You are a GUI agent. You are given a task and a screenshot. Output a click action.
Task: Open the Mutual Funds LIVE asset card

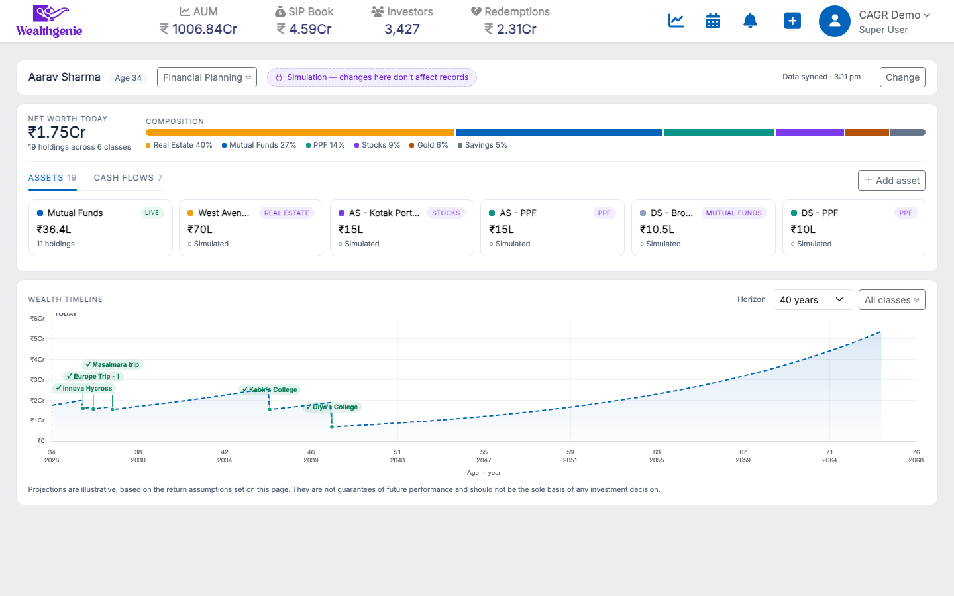click(101, 228)
